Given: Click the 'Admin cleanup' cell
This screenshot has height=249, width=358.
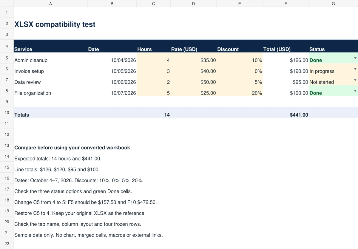Looking at the screenshot, I should click(50, 58).
